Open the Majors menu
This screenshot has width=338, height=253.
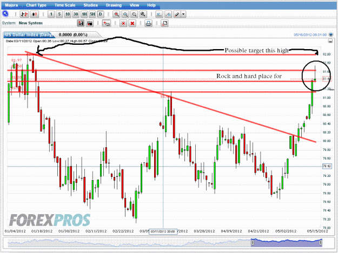[x=11, y=5]
